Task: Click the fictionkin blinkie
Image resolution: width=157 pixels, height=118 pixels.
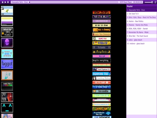Action: pos(101,47)
